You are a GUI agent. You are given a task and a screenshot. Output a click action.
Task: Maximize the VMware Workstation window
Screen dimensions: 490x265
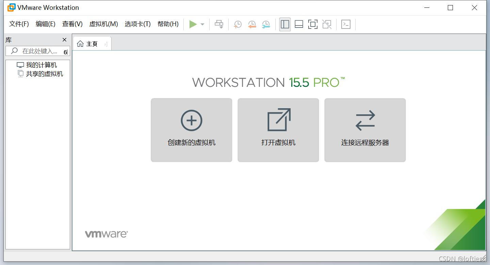pyautogui.click(x=451, y=7)
